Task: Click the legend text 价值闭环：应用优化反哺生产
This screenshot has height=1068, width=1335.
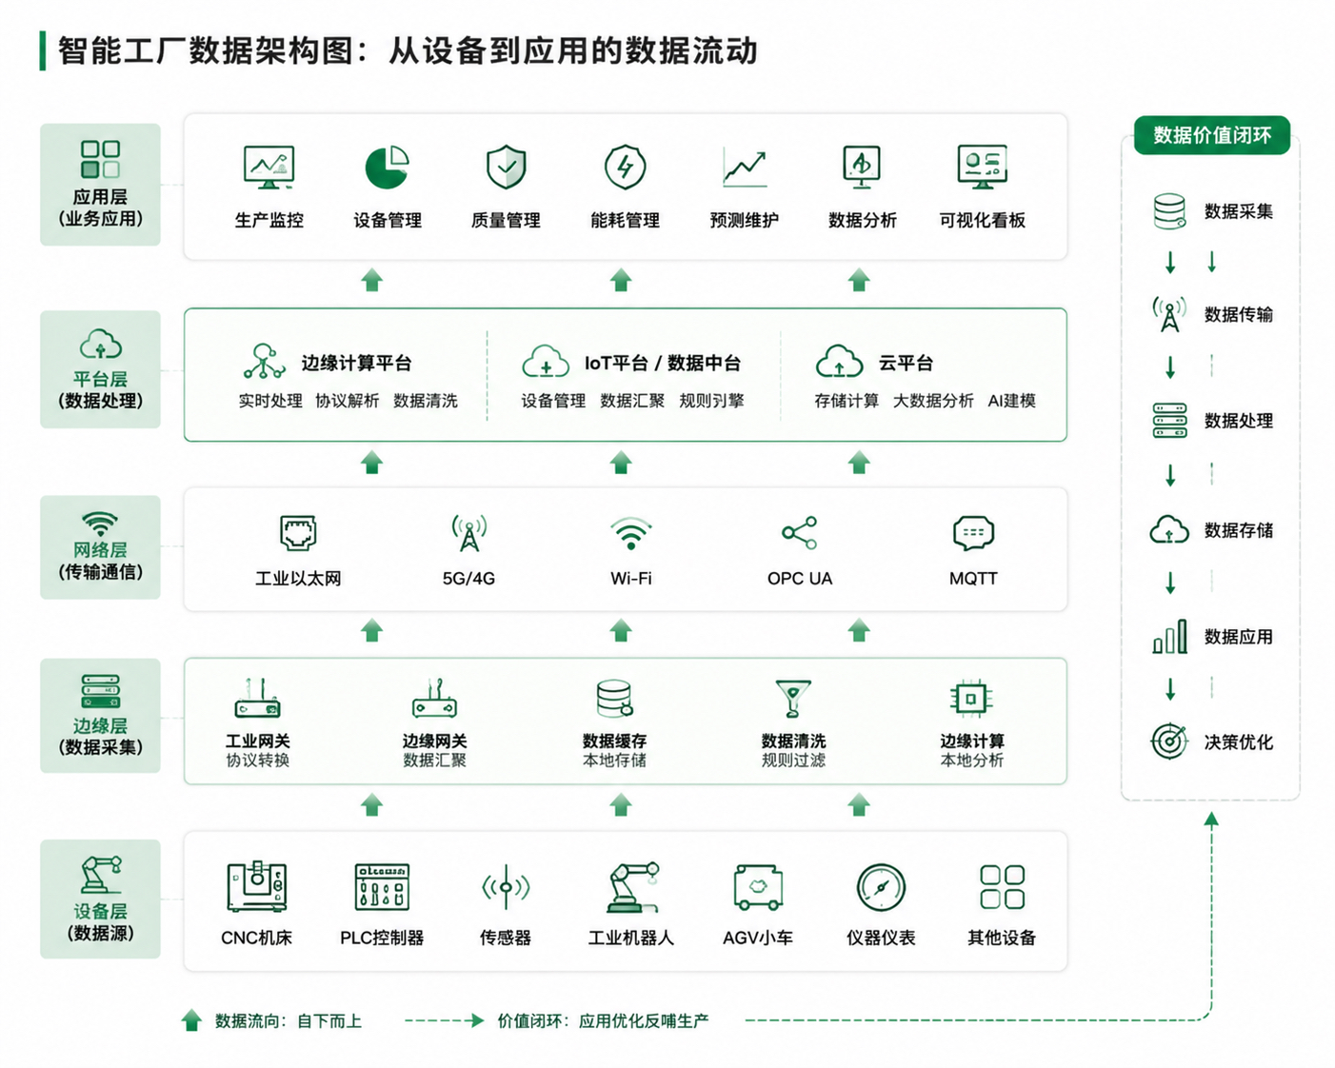Action: (603, 1021)
